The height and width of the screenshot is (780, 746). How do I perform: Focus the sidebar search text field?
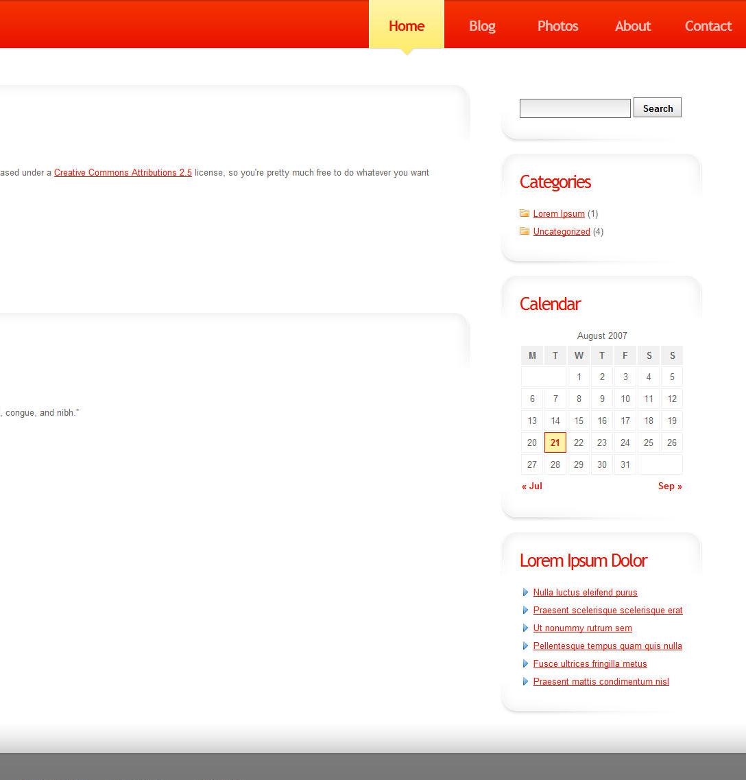(575, 108)
